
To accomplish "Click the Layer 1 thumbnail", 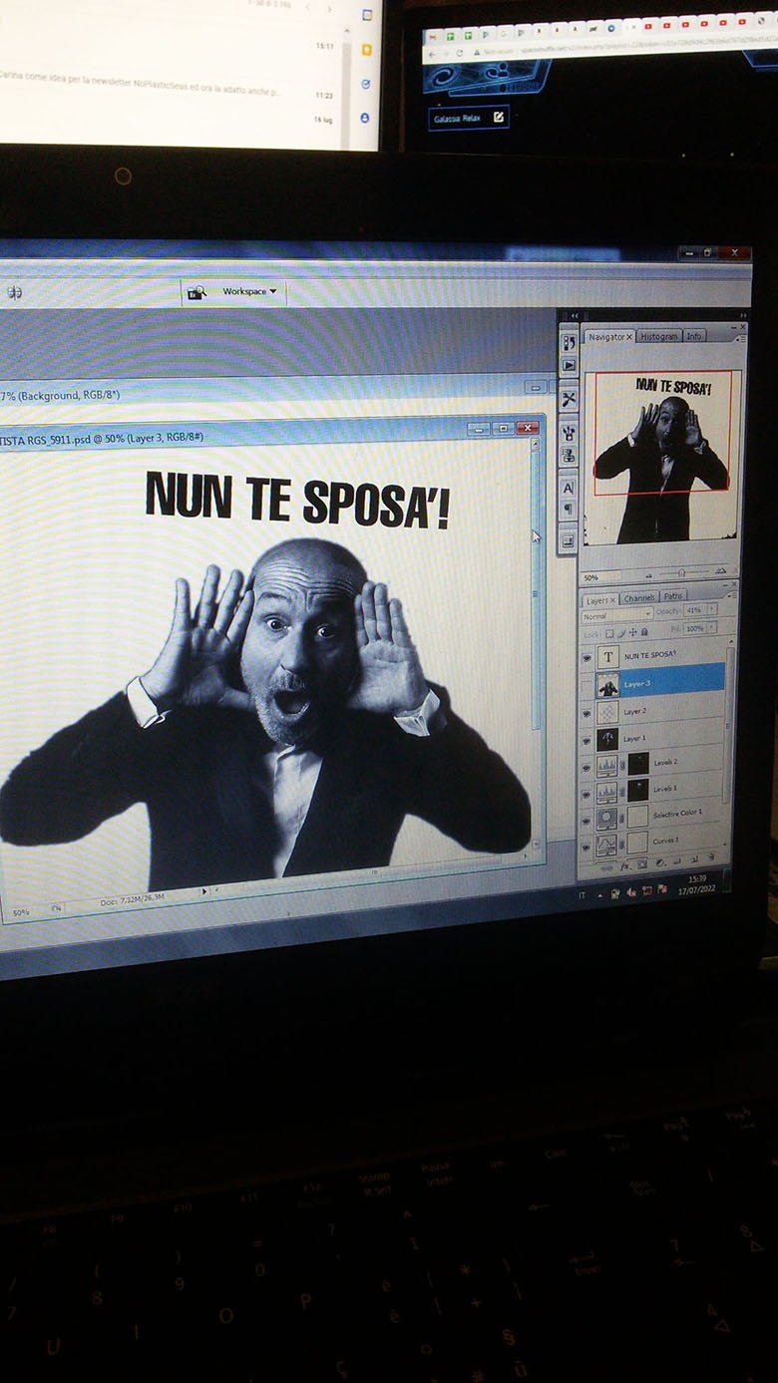I will point(606,739).
